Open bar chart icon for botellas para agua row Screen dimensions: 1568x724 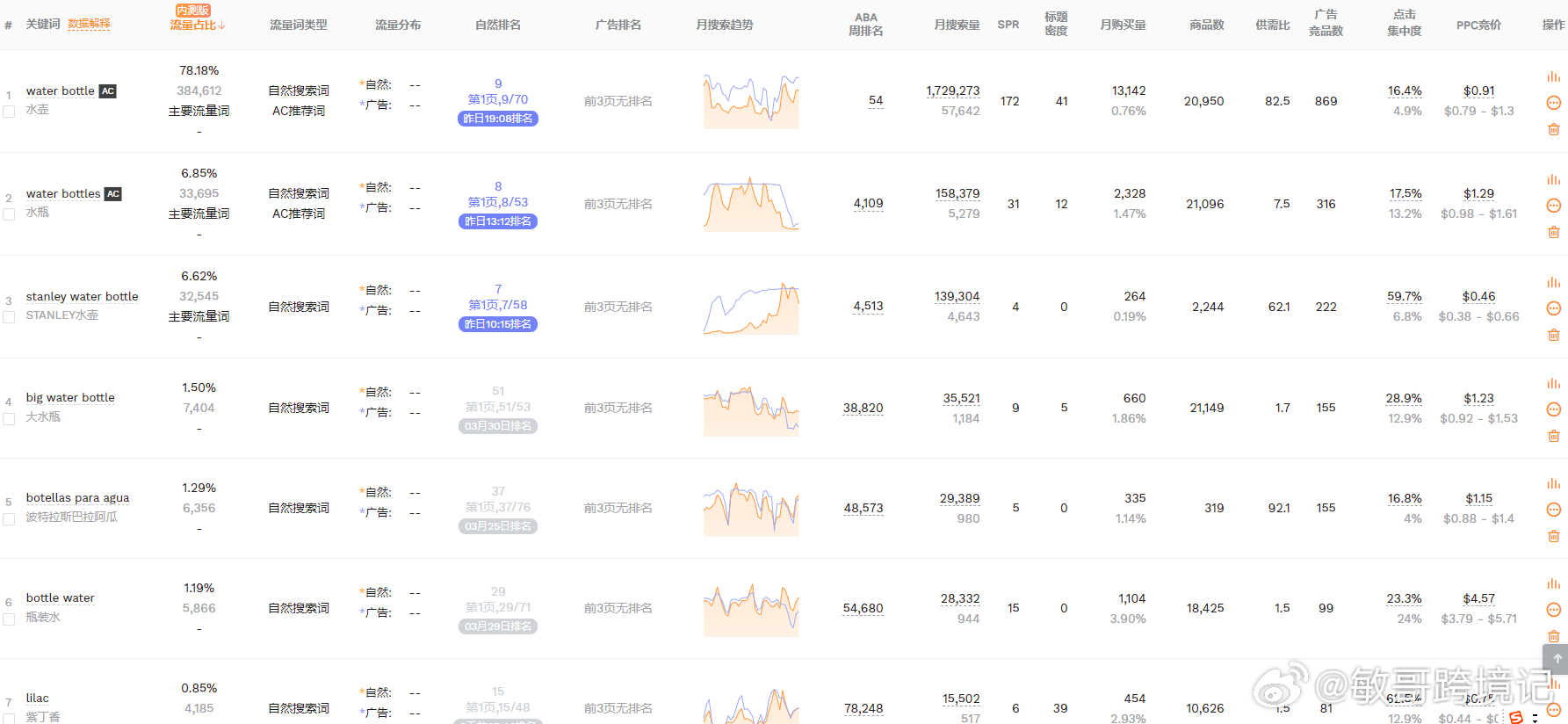1553,484
